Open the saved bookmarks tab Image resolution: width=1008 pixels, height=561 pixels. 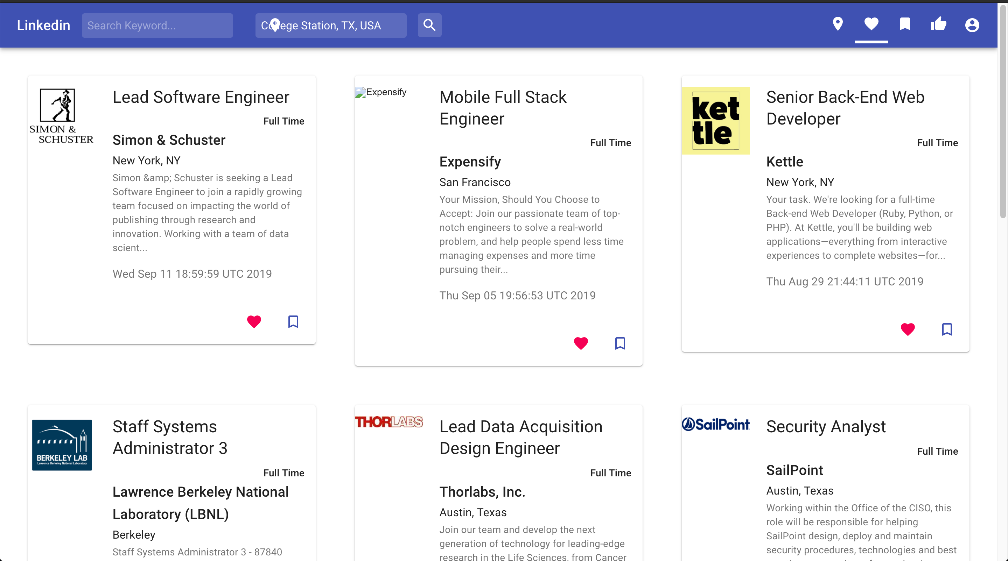905,24
